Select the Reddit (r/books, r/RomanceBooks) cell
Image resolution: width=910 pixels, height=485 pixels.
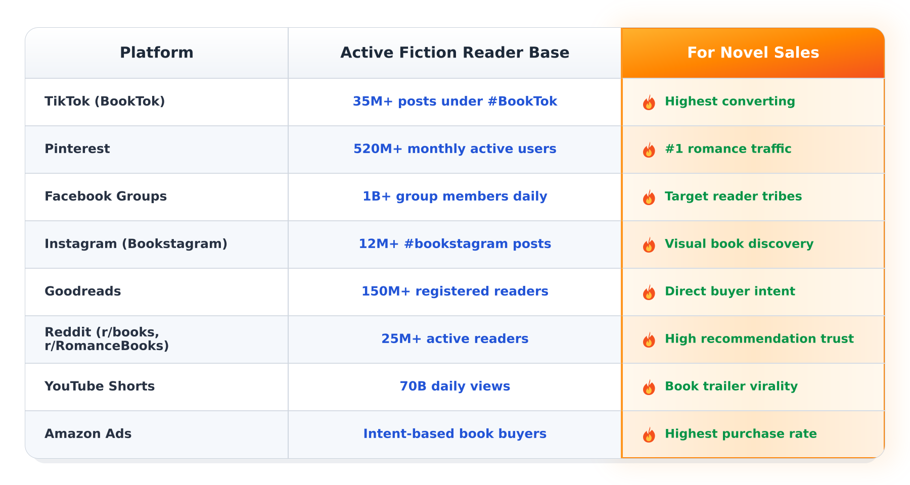click(x=157, y=339)
